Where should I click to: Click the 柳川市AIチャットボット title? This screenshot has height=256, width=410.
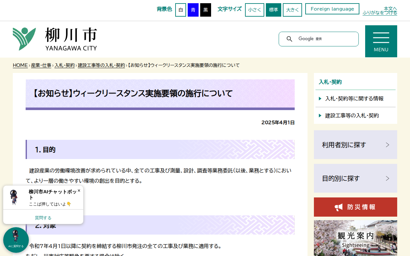(x=53, y=195)
